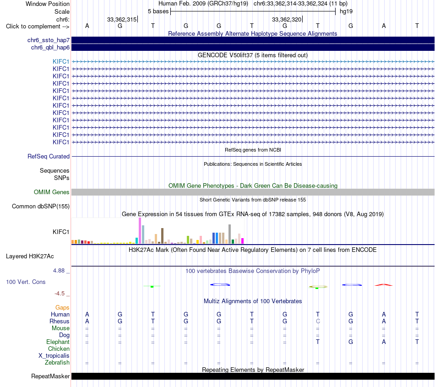Click the RefSeq Curated track label

(x=48, y=157)
